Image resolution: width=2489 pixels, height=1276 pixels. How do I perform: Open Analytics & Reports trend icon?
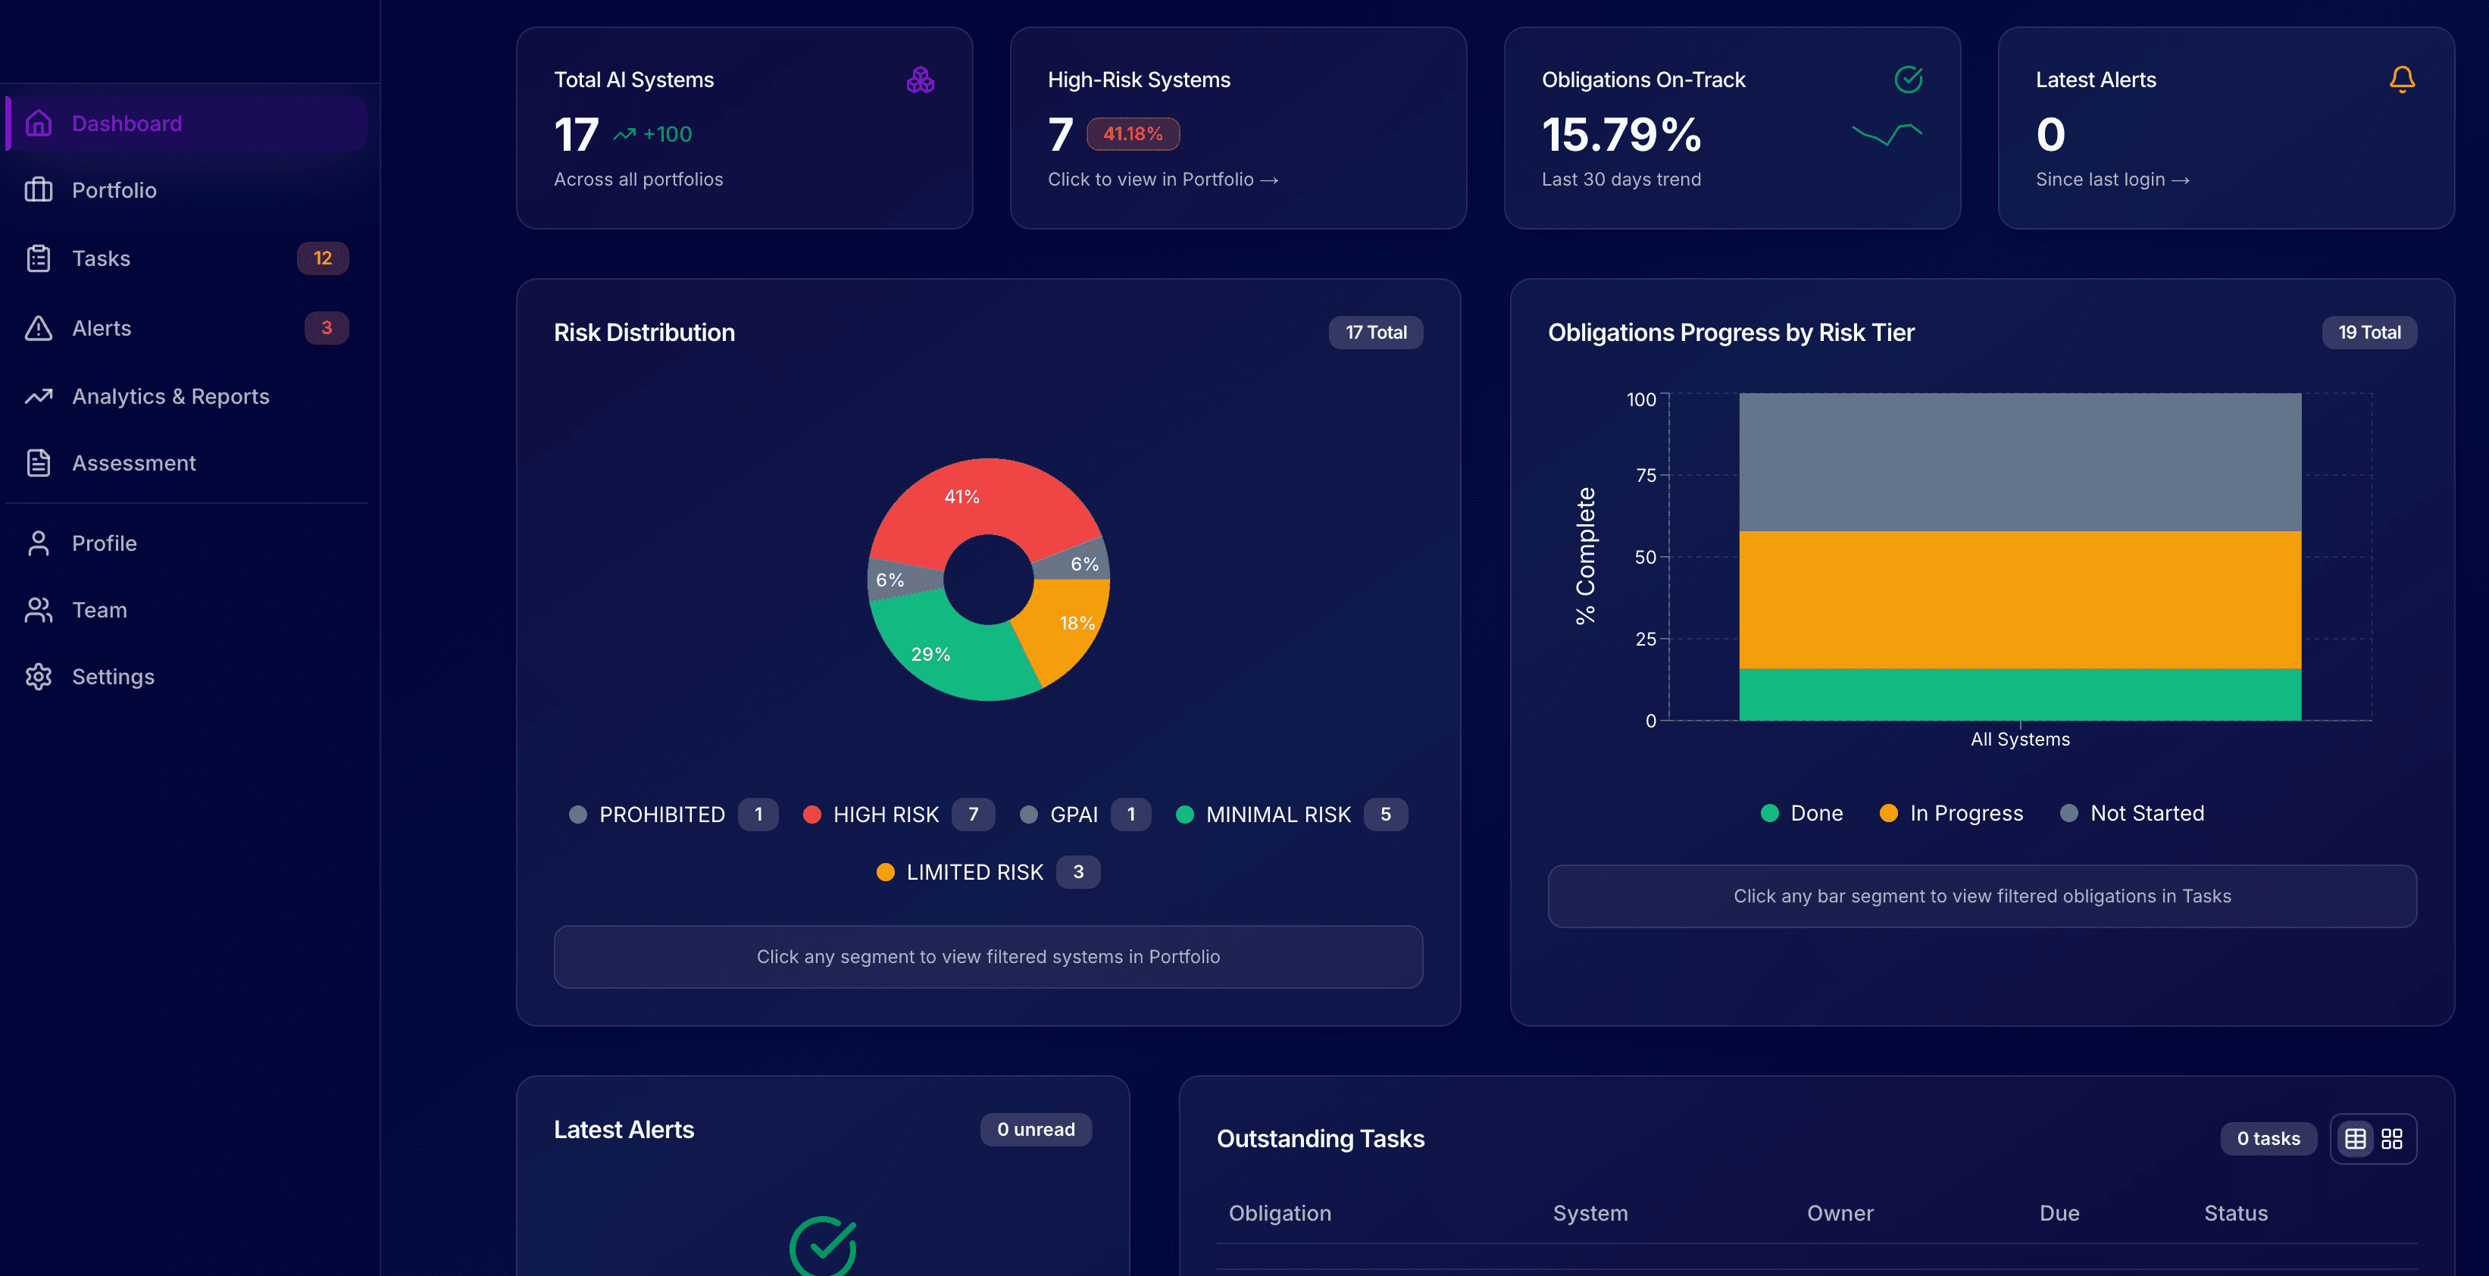click(39, 396)
